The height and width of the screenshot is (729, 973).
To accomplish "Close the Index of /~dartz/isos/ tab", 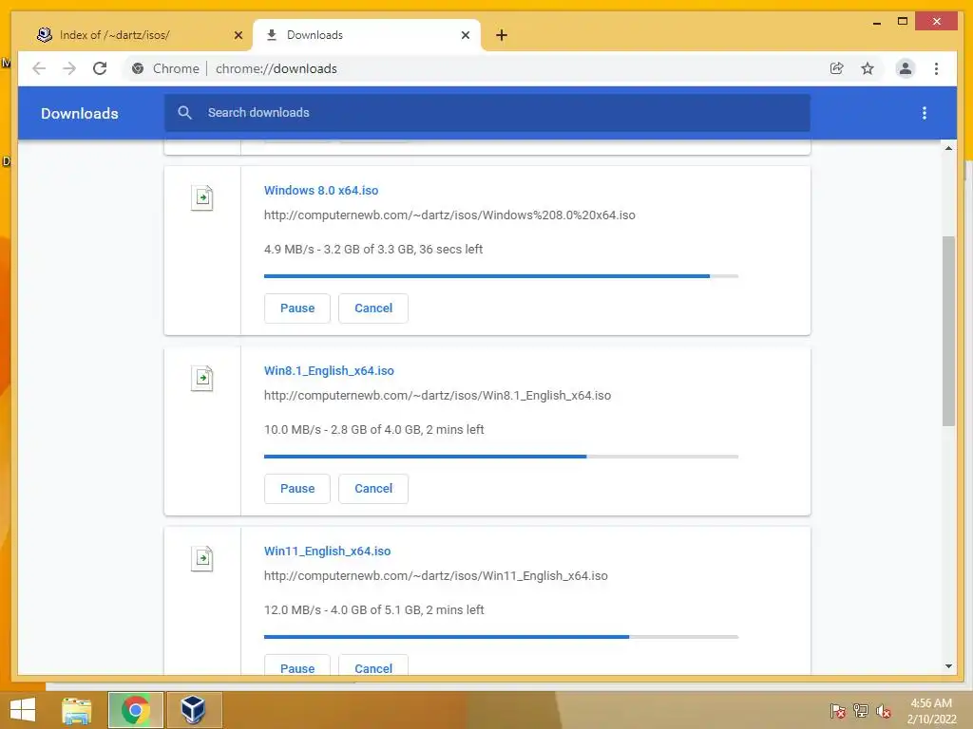I will (x=238, y=35).
